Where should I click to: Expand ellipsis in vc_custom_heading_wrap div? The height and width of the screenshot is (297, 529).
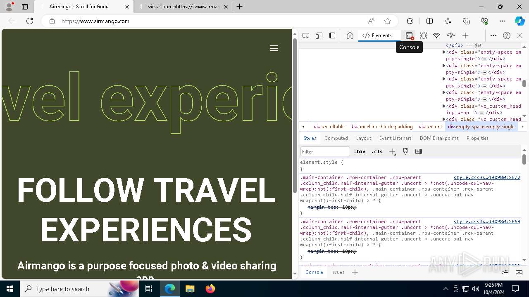click(x=481, y=113)
